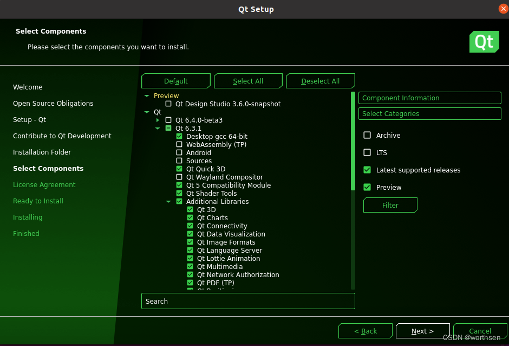Uncheck Desktop gcc 64-bit

(x=179, y=136)
